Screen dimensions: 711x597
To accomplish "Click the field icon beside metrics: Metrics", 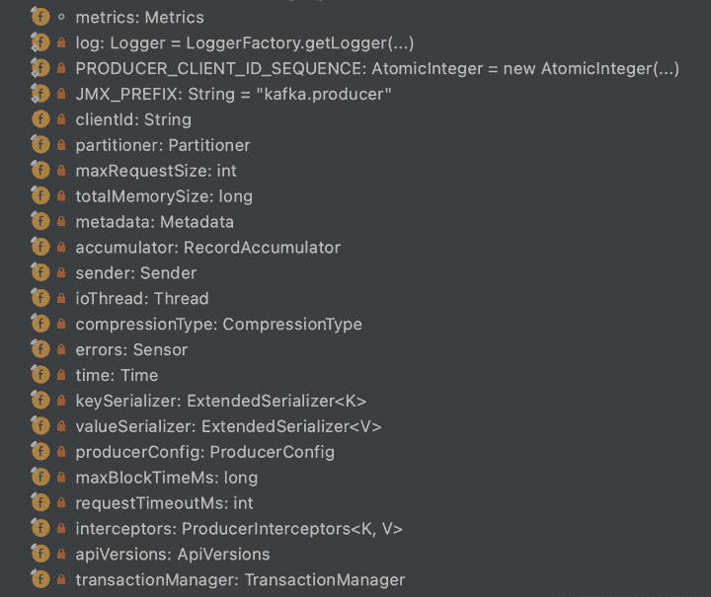I will (x=40, y=17).
